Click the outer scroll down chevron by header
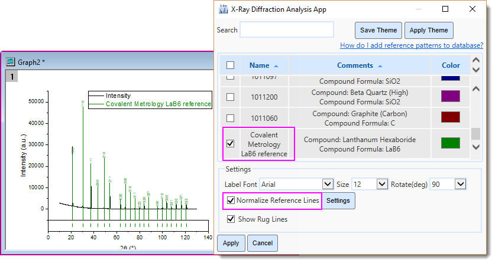 tap(475, 70)
